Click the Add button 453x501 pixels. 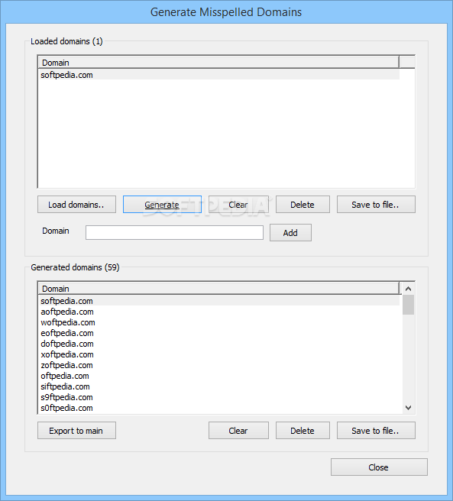pos(290,233)
